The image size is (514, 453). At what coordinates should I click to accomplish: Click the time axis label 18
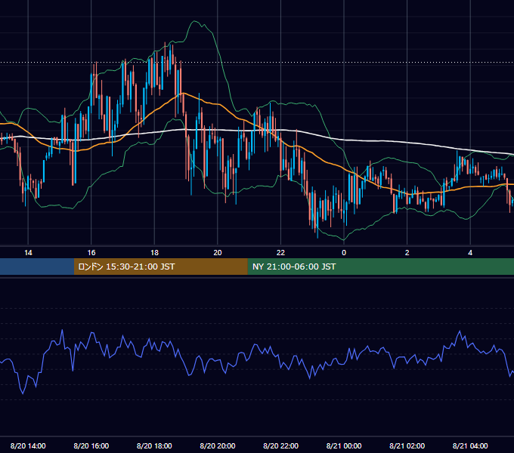(154, 253)
